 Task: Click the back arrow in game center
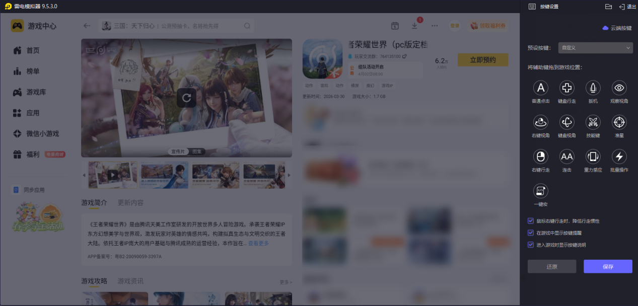click(x=87, y=26)
